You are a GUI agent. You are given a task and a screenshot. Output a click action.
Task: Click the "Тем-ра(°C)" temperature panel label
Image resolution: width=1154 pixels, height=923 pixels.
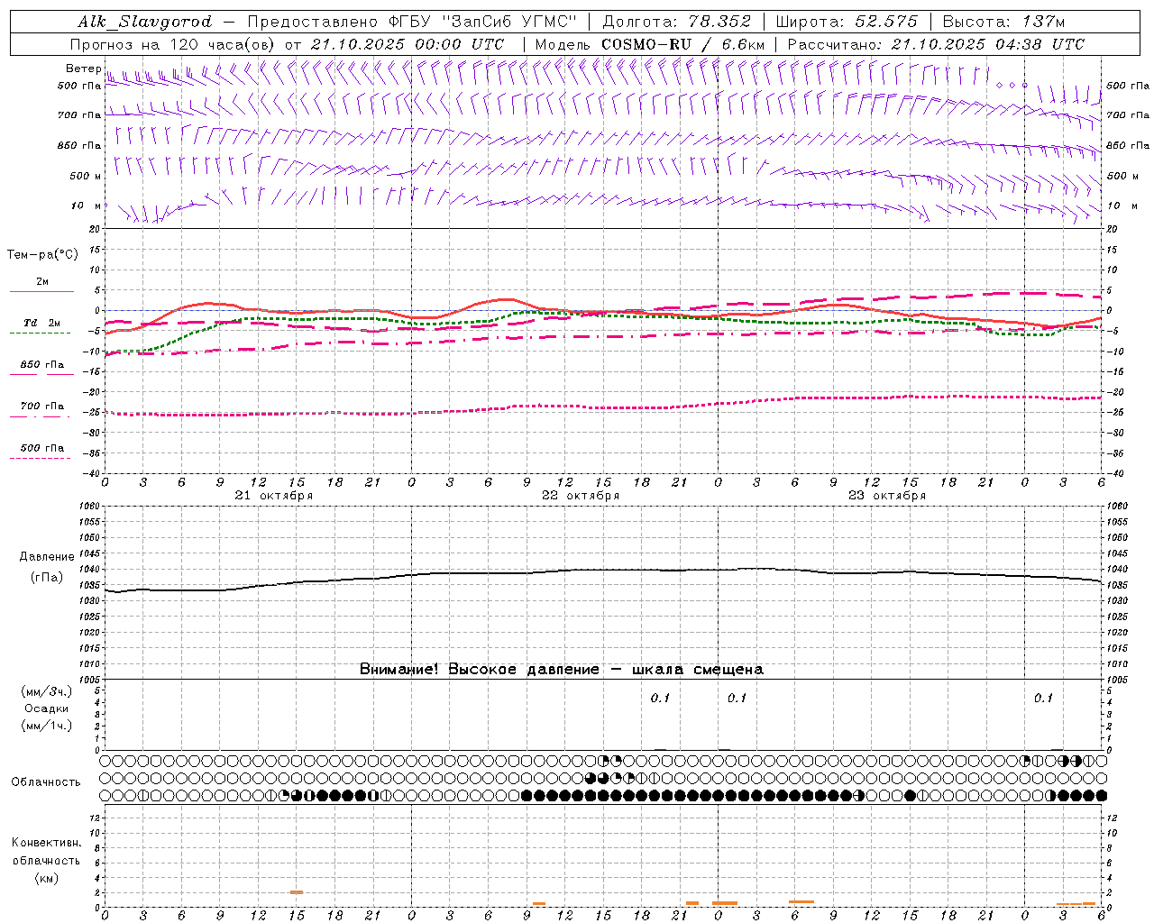point(42,255)
